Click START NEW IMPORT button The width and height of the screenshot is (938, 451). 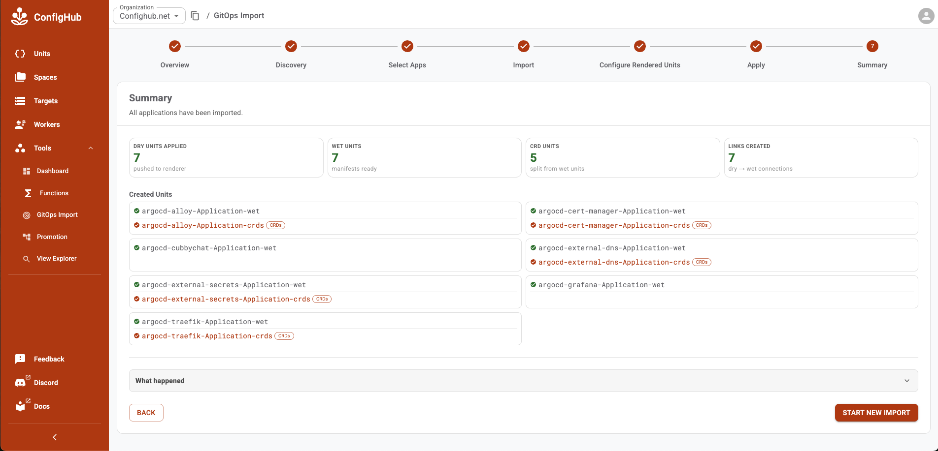coord(876,413)
